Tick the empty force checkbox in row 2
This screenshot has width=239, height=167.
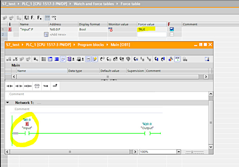pyautogui.click(x=171, y=35)
